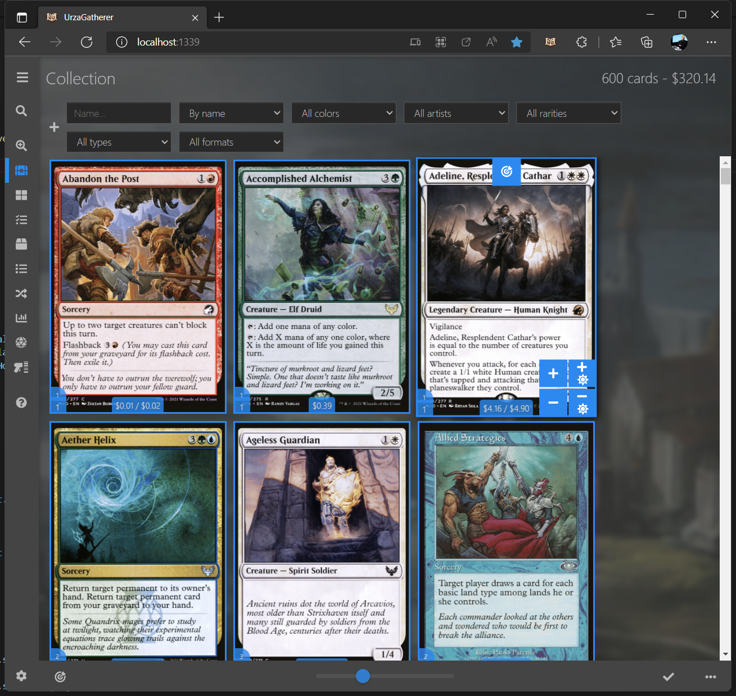Click the vertical scrollbar thumb
Viewport: 736px width, 696px height.
[725, 177]
